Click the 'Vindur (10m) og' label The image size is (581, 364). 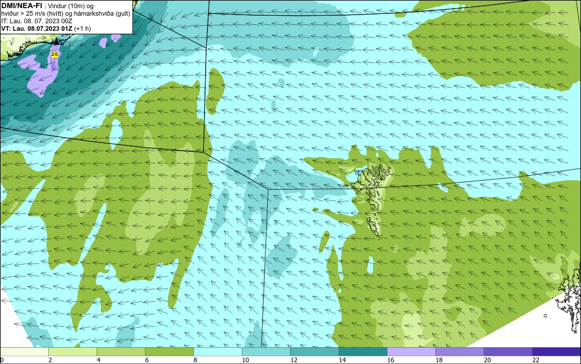[x=71, y=6]
